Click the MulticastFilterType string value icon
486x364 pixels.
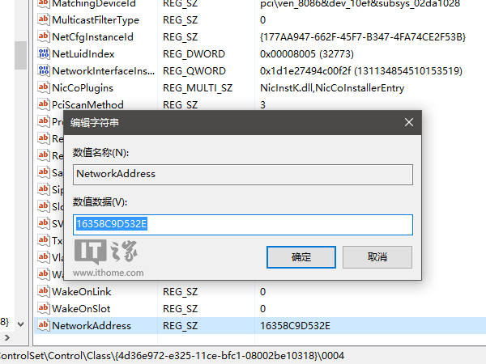pos(44,19)
